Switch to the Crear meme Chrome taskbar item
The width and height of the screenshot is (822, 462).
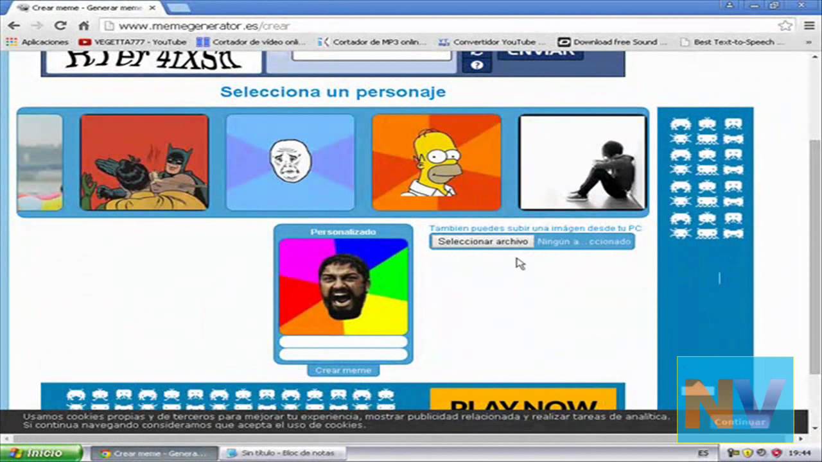pos(154,453)
